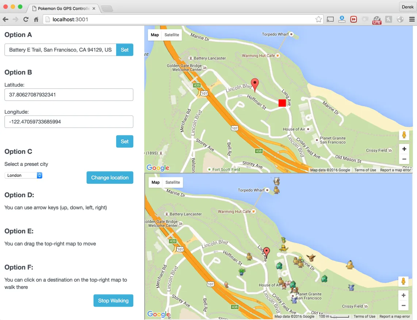Zoom out on the top map
The width and height of the screenshot is (417, 320).
pos(404,159)
